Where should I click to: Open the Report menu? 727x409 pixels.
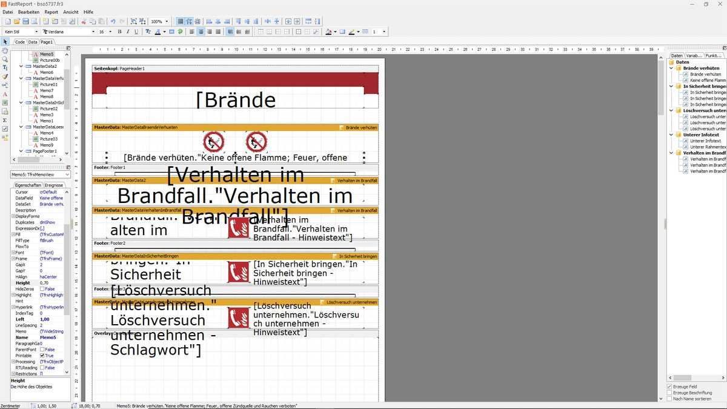click(x=51, y=12)
